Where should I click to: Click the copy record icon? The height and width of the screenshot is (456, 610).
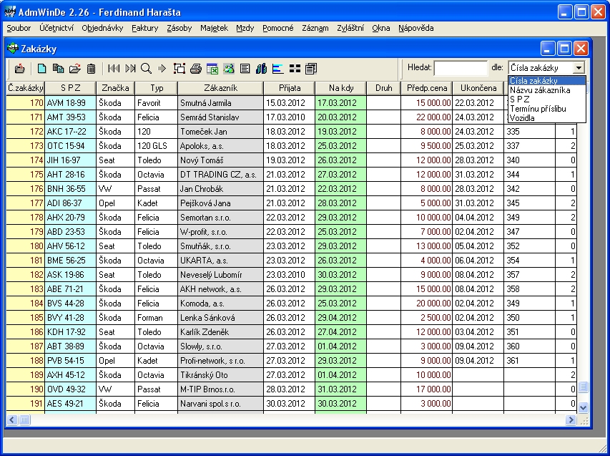pyautogui.click(x=58, y=69)
